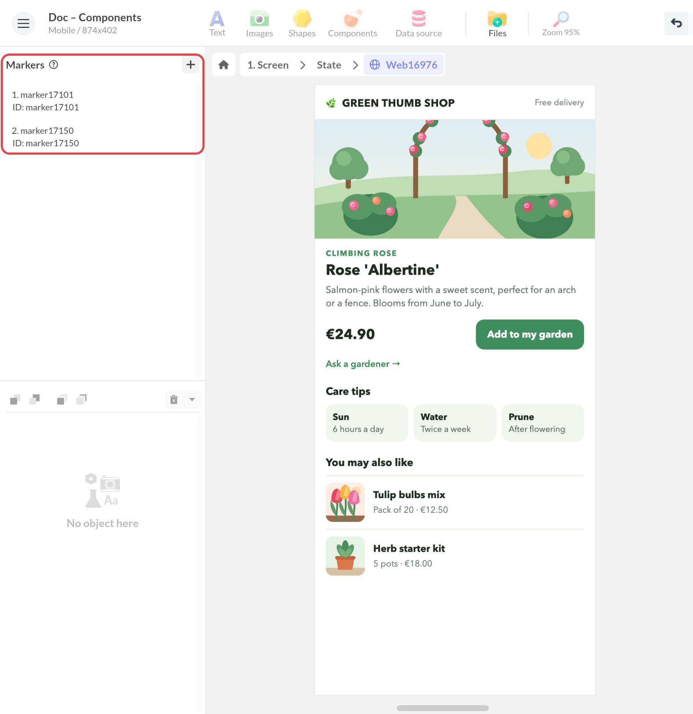Viewport: 693px width, 714px height.
Task: Expand the delete options dropdown arrow
Action: click(x=192, y=400)
